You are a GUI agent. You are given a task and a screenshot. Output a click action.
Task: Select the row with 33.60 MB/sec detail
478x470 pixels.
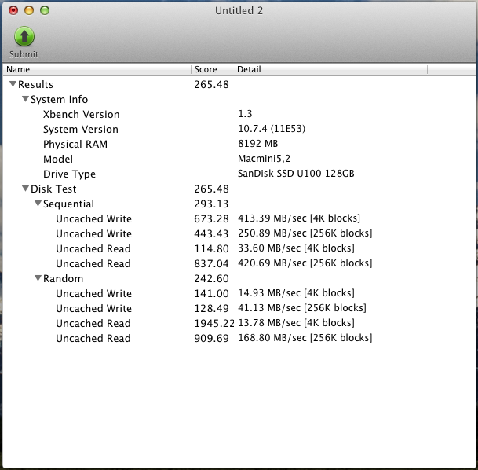(x=239, y=248)
